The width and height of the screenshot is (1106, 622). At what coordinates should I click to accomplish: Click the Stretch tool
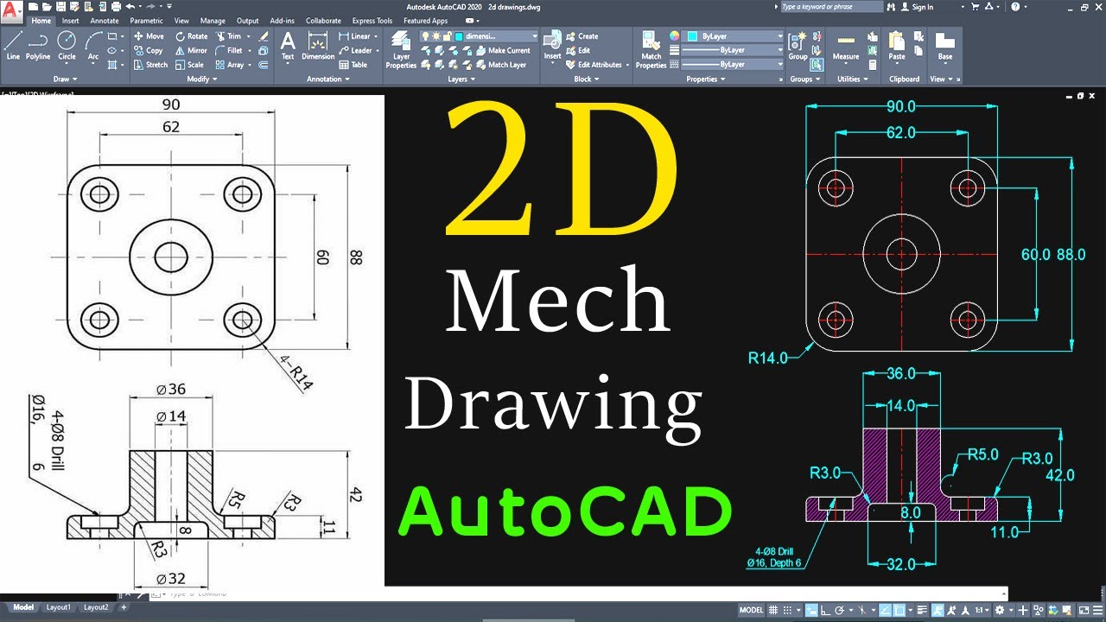pos(151,65)
